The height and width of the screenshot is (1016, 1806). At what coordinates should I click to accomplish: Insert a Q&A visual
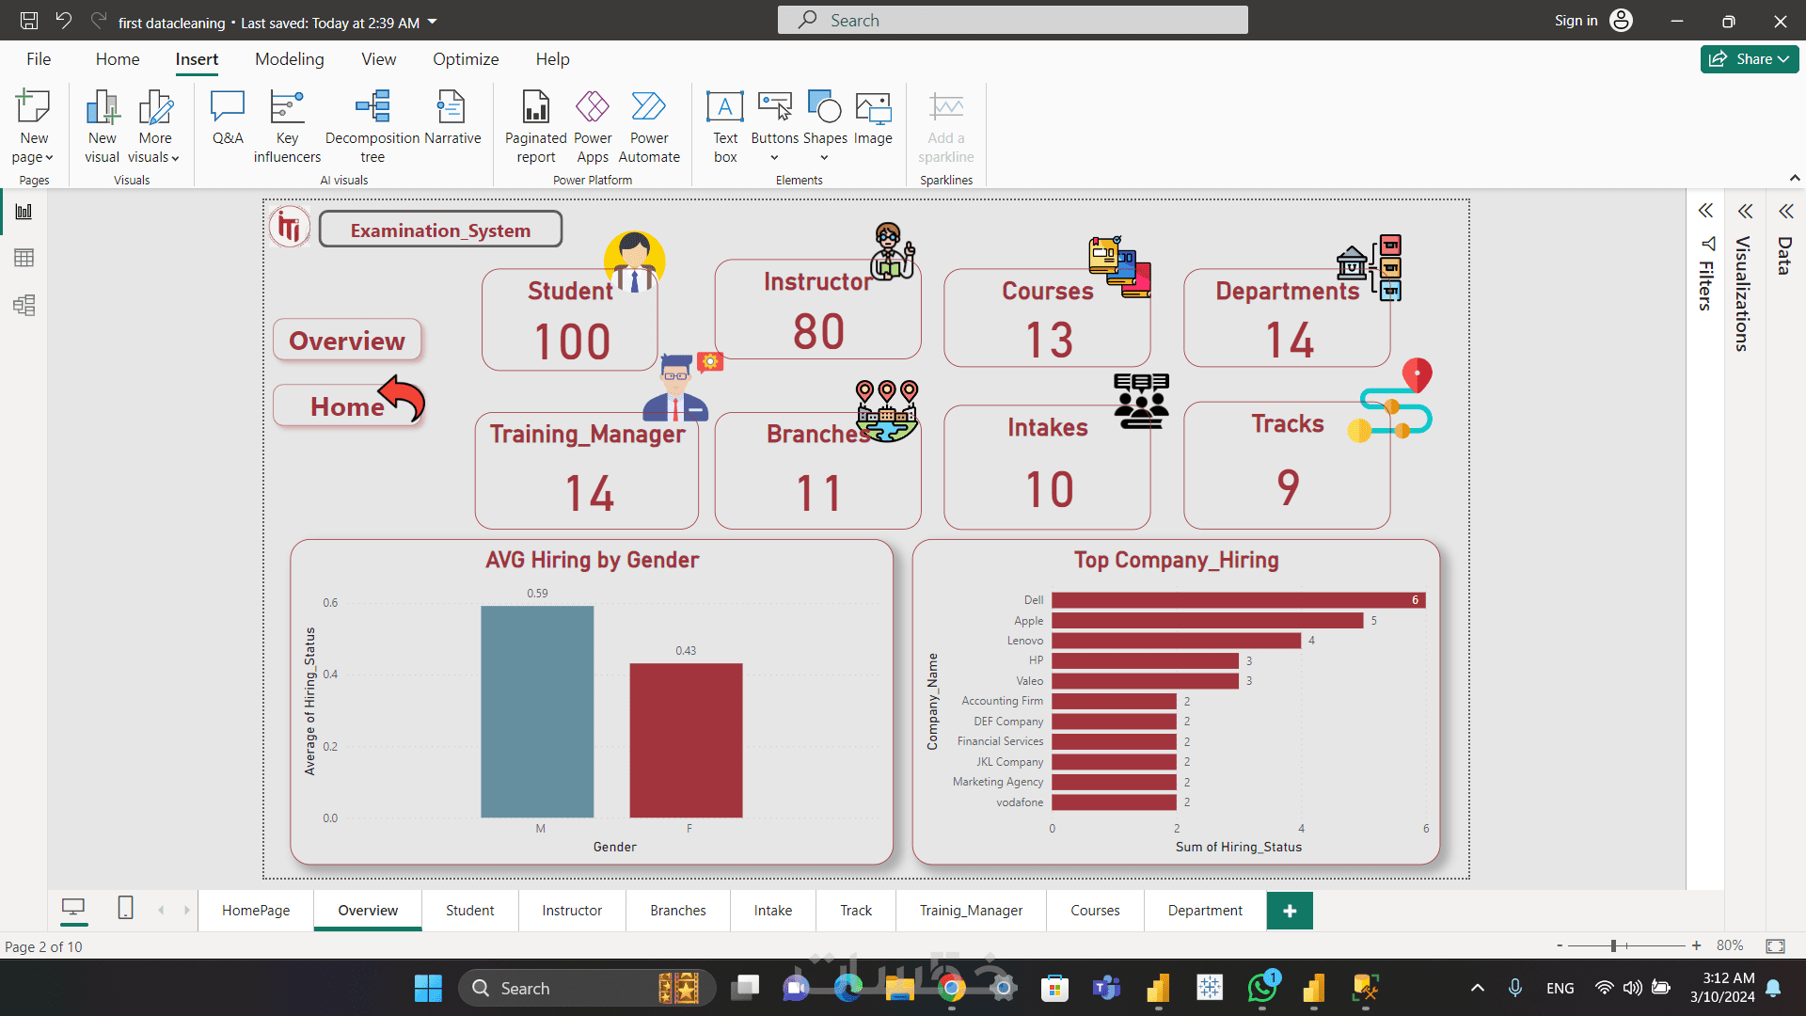pyautogui.click(x=228, y=119)
